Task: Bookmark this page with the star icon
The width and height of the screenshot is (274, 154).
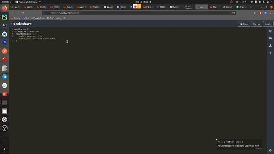Action: [233, 13]
